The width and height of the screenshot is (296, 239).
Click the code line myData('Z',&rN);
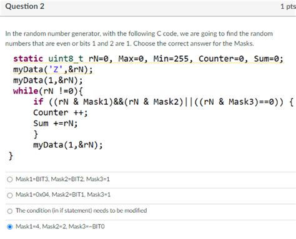click(x=53, y=69)
